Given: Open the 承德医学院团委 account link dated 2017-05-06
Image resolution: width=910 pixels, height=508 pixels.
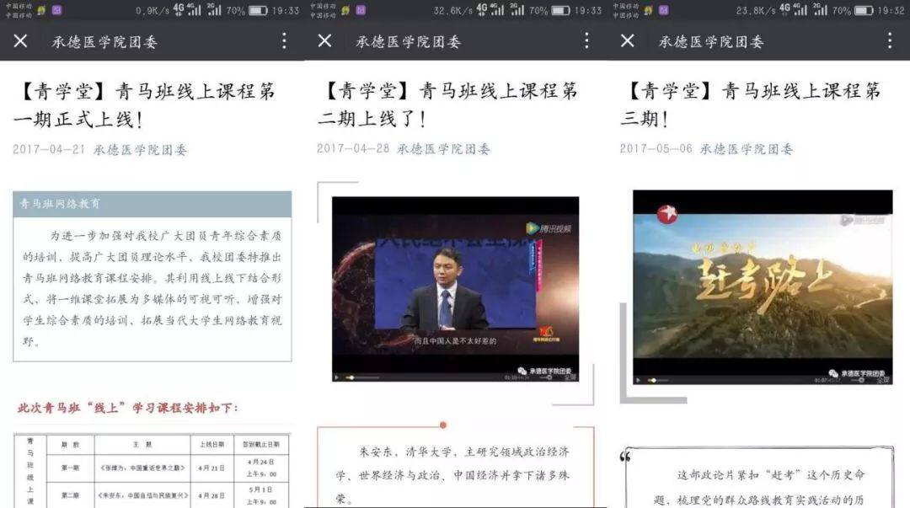Looking at the screenshot, I should (x=747, y=149).
